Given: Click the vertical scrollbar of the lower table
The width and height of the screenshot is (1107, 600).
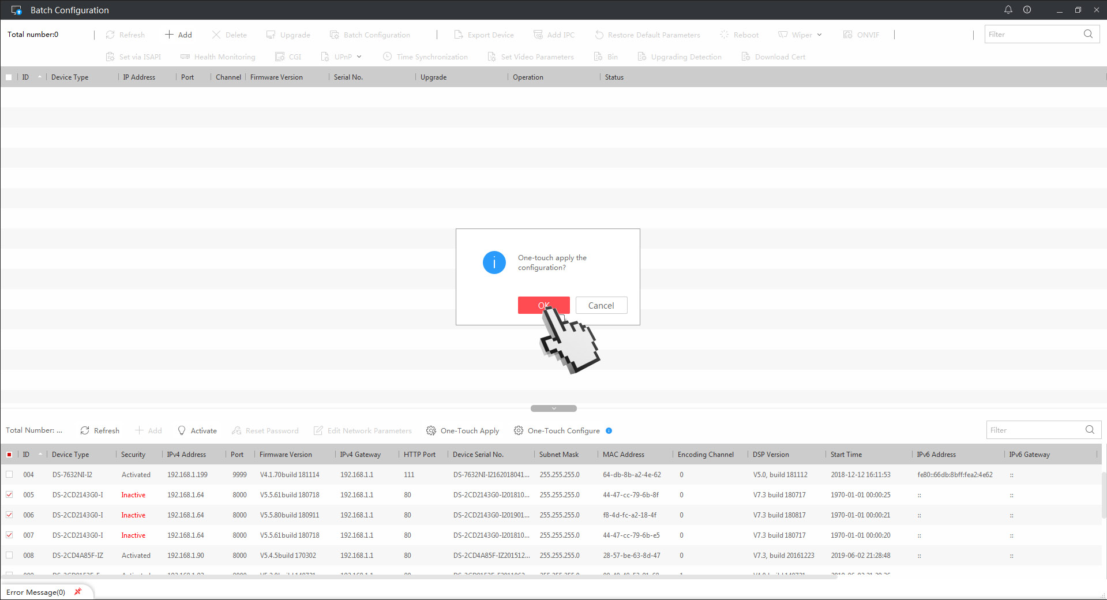Looking at the screenshot, I should click(x=1104, y=496).
